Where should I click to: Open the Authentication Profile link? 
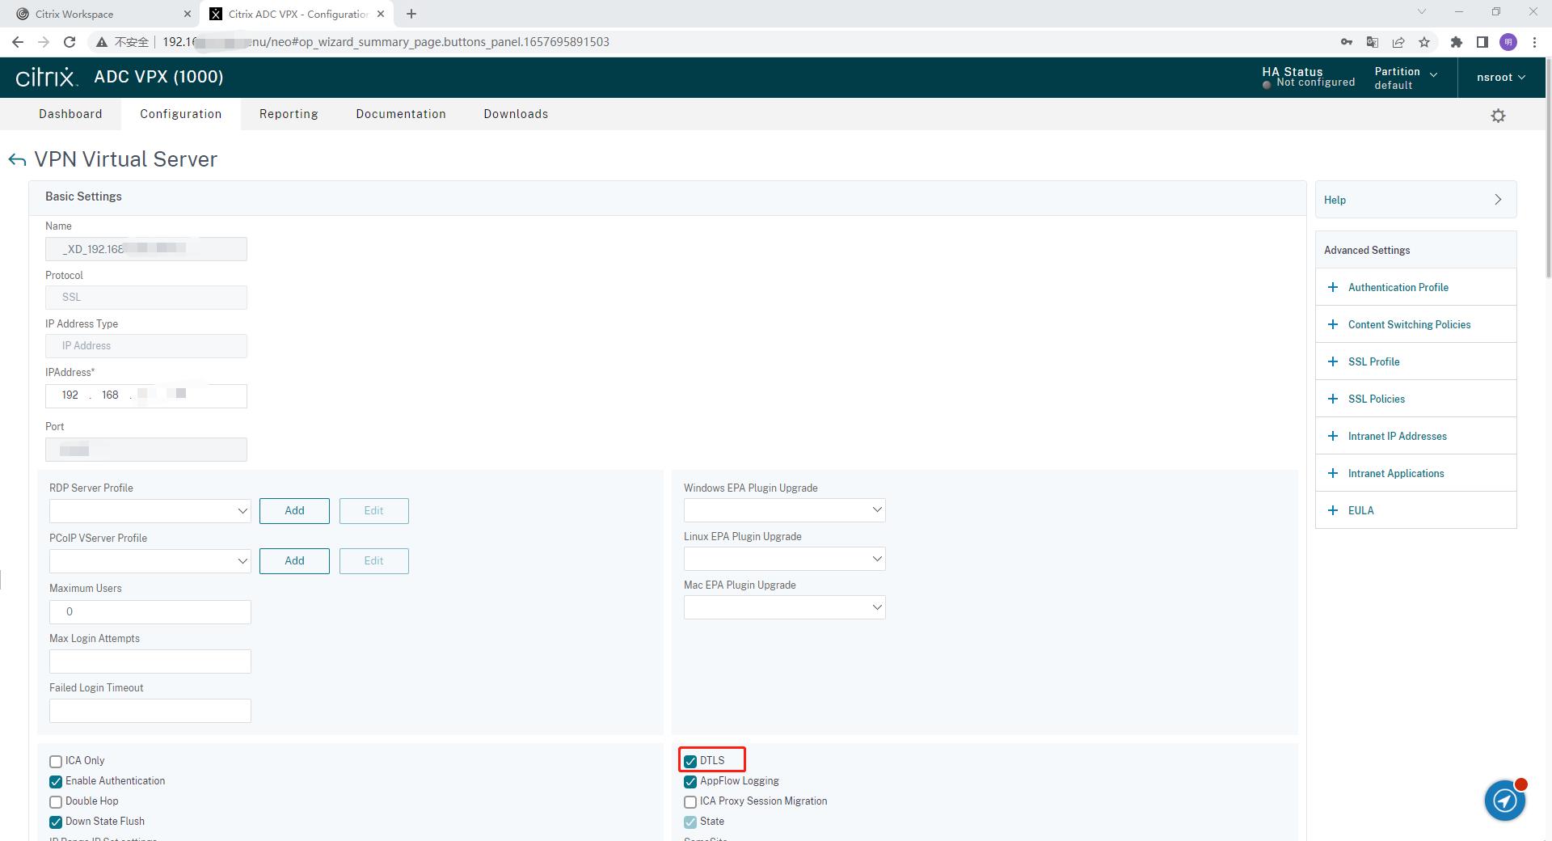(x=1398, y=287)
